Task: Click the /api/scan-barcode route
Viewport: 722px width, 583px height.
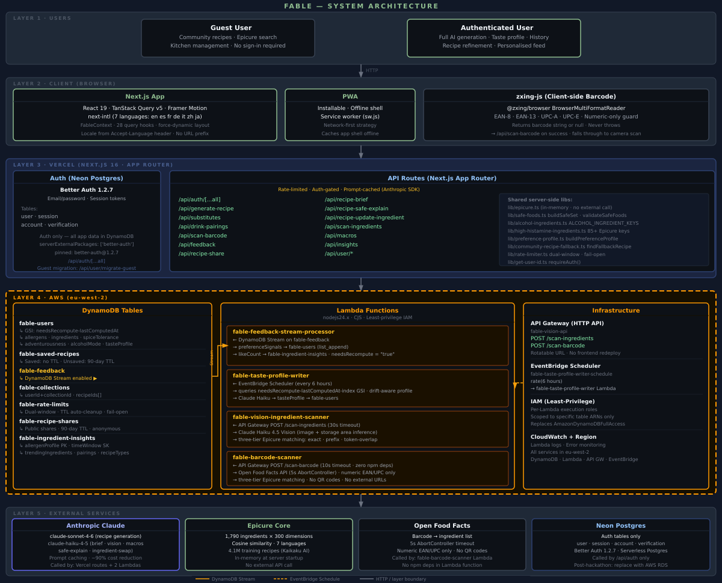Action: (203, 236)
